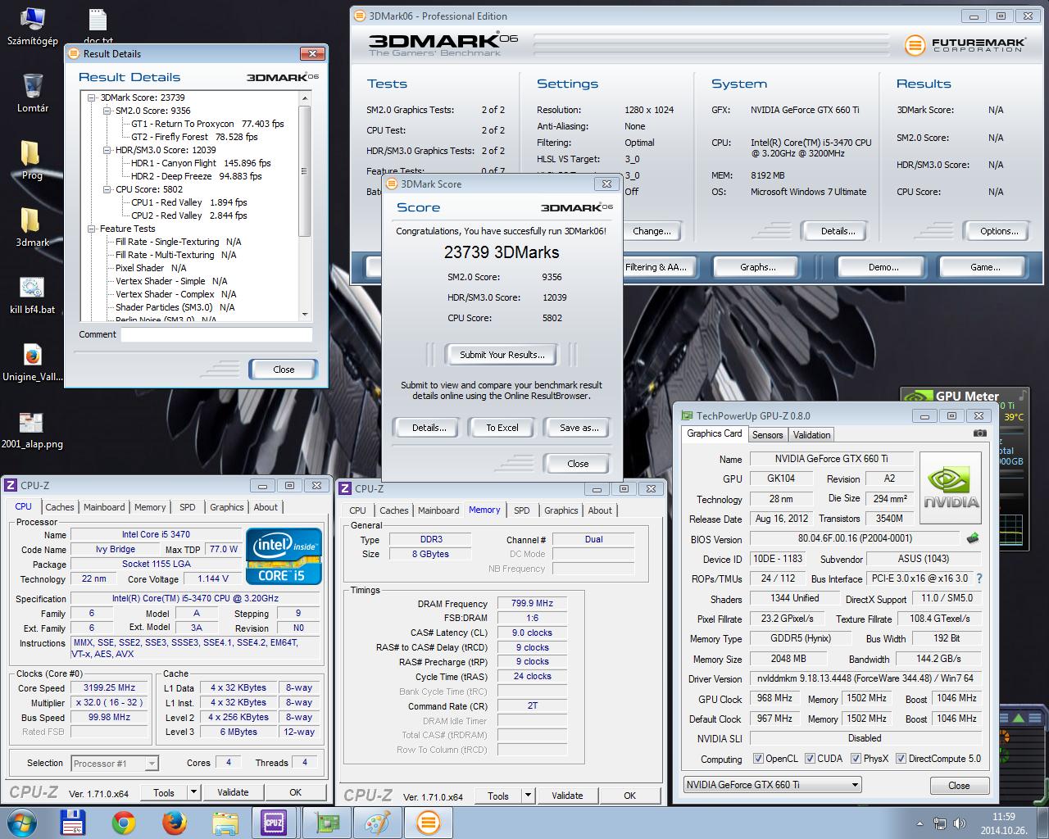Click Result Details scrollbar up arrow
This screenshot has height=839, width=1049.
[306, 98]
